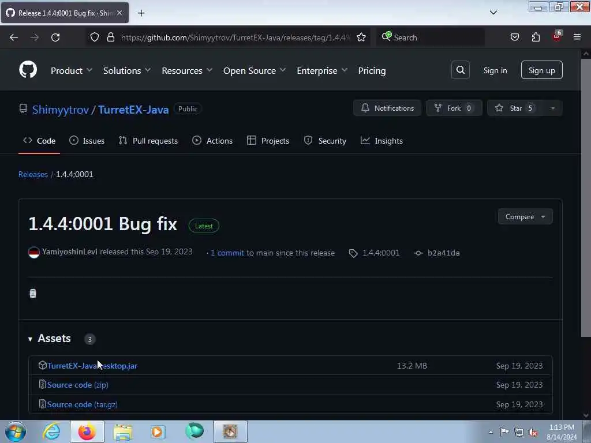Click the taskbar clock showing 1:13 PM
The height and width of the screenshot is (443, 591).
click(562, 431)
